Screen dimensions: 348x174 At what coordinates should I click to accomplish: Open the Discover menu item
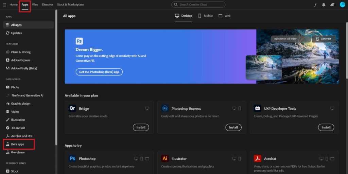[48, 5]
